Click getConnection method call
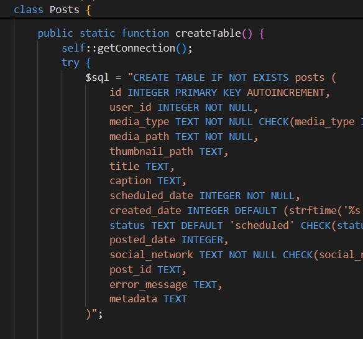This screenshot has height=339, width=363. 136,49
